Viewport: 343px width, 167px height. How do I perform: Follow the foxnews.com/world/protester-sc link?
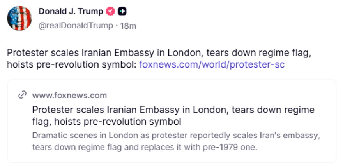coord(212,64)
